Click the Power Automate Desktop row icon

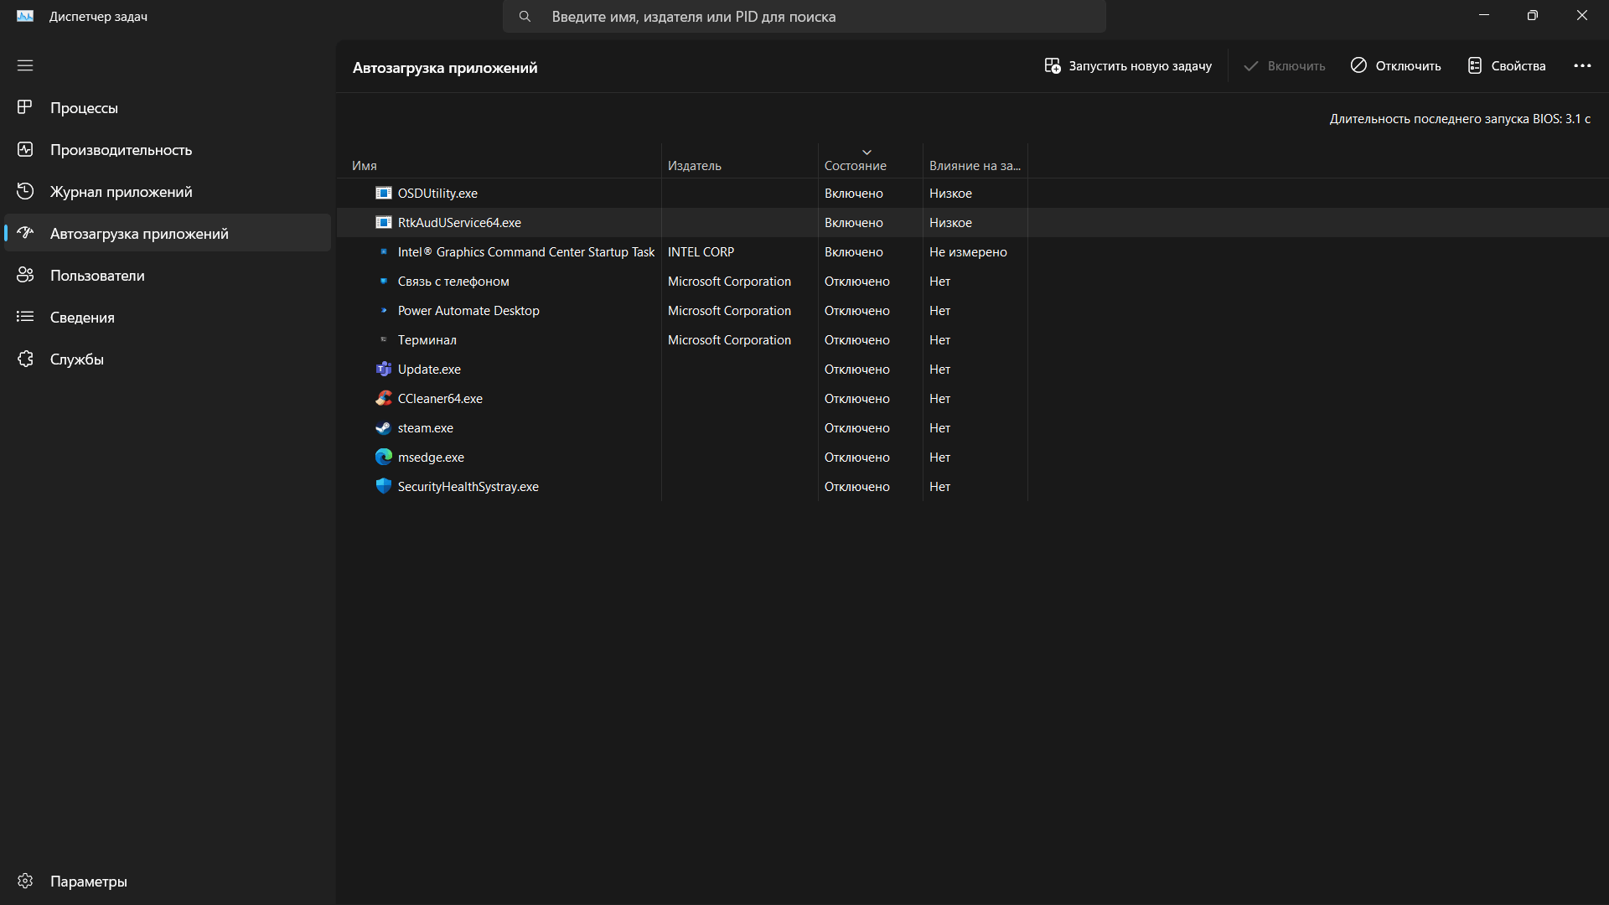[x=384, y=311]
